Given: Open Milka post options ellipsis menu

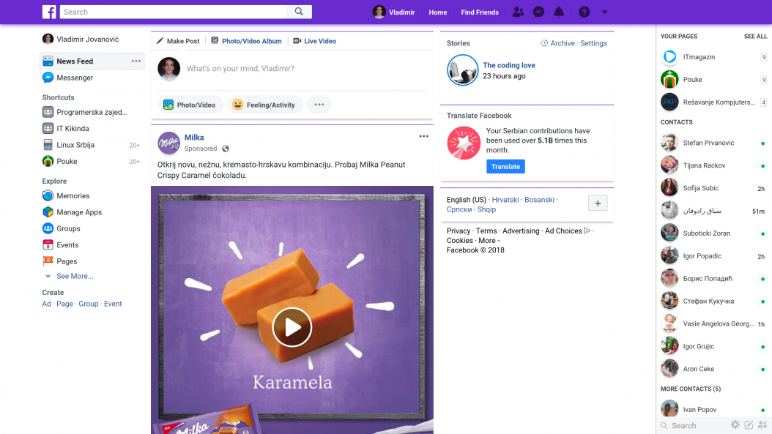Looking at the screenshot, I should click(x=423, y=136).
